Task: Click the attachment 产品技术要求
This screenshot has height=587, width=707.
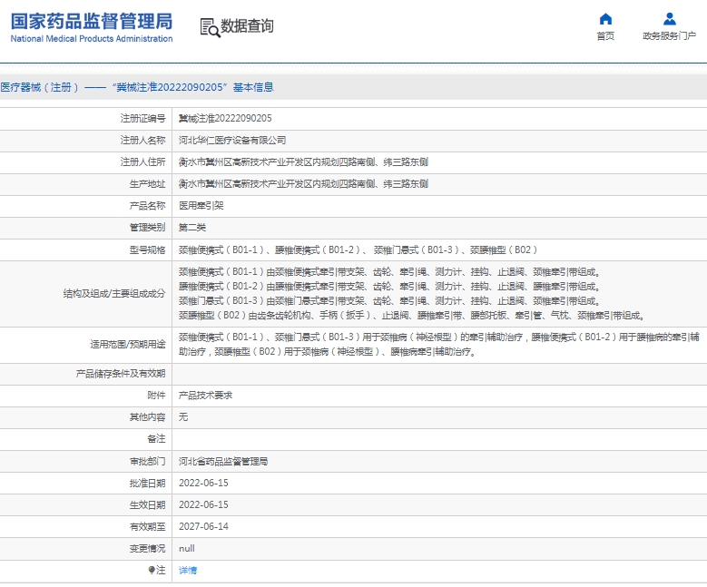Action: point(205,396)
